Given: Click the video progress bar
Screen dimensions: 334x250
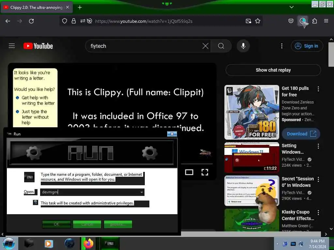Looking at the screenshot, I should [x=197, y=164].
